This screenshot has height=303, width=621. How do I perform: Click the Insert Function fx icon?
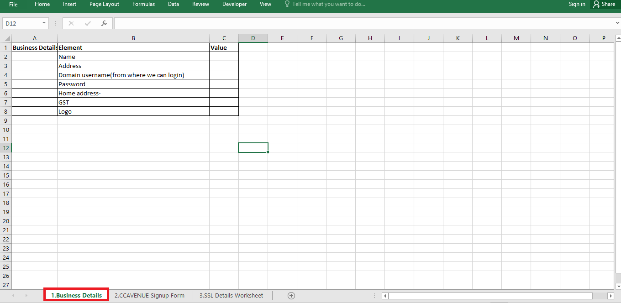tap(104, 23)
